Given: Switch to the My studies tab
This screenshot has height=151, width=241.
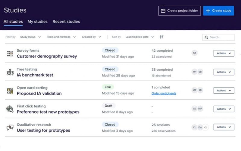Looking at the screenshot, I should (x=37, y=21).
